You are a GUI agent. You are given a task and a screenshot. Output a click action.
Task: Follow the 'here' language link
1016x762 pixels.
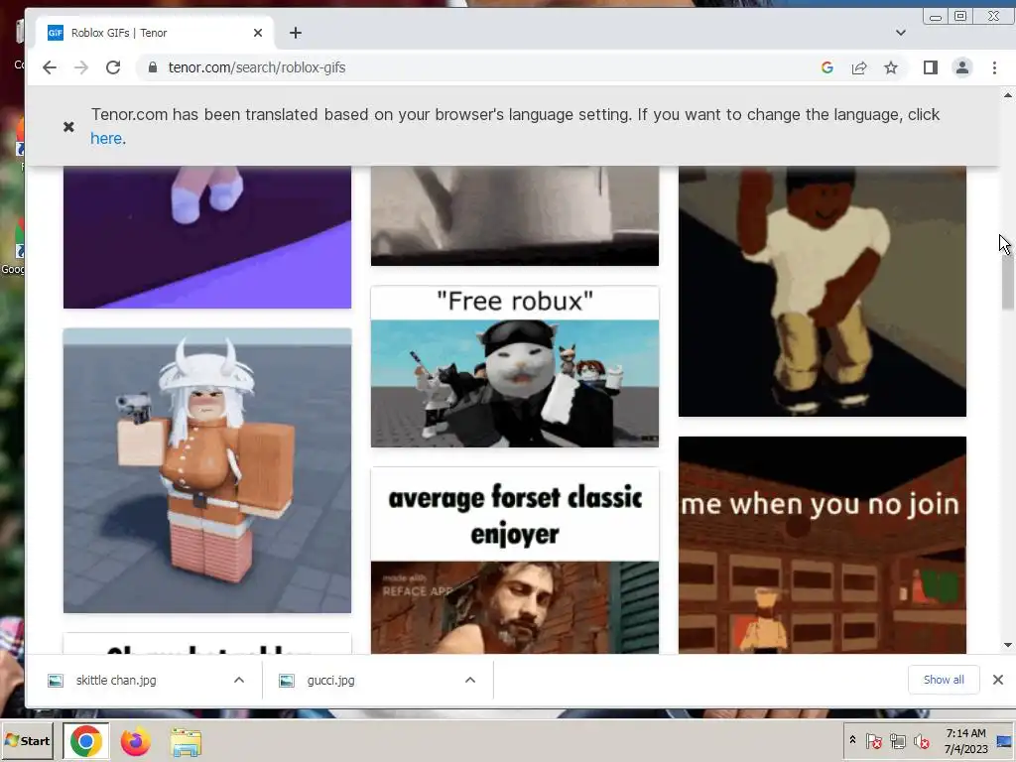pos(106,138)
